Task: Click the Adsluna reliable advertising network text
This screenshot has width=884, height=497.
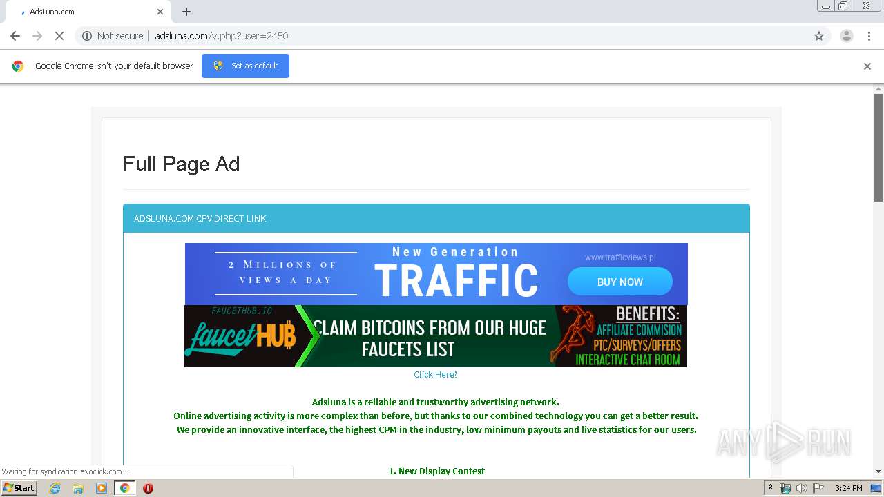Action: [435, 402]
